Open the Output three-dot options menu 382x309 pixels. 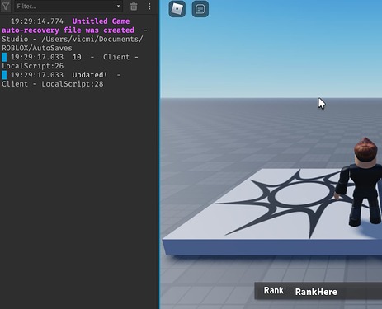click(x=149, y=7)
